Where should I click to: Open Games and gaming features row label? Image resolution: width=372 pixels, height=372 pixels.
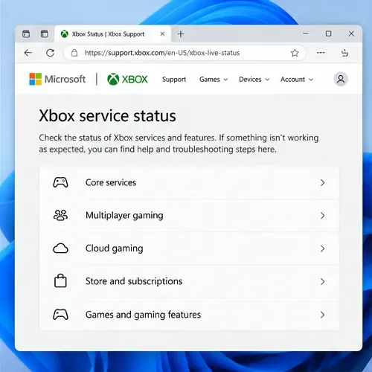point(143,315)
